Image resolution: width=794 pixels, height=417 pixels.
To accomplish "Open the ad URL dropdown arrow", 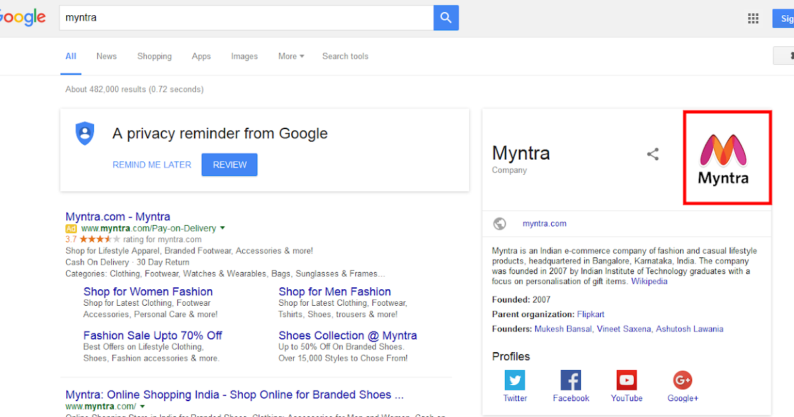I will tap(222, 228).
